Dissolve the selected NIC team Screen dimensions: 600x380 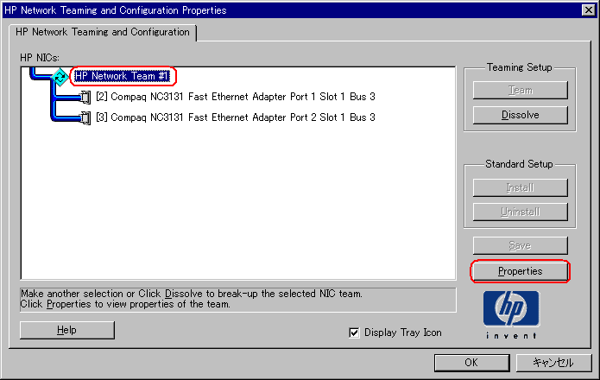tap(520, 115)
